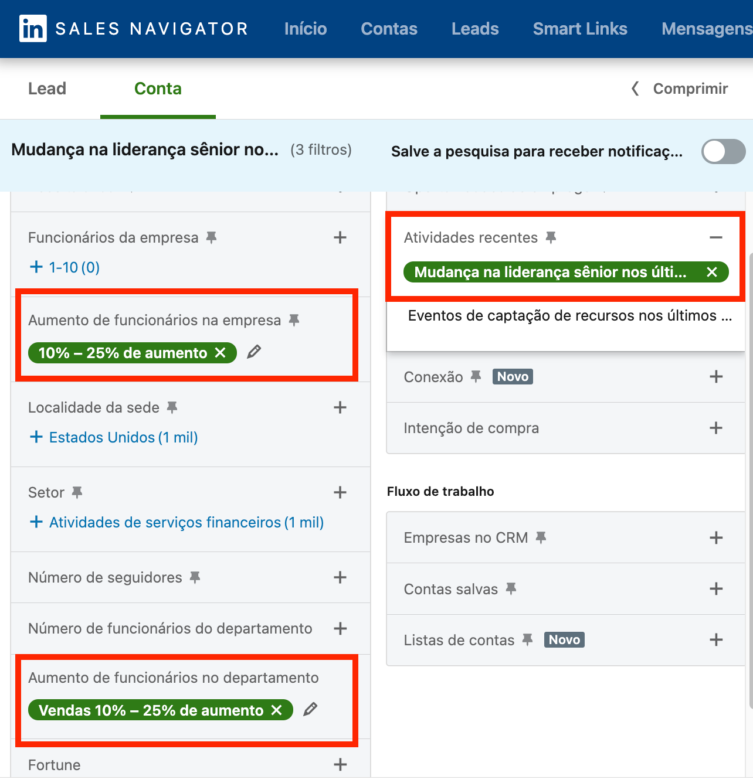Select Eventos de captação de recursos option
The image size is (753, 783).
pyautogui.click(x=570, y=316)
